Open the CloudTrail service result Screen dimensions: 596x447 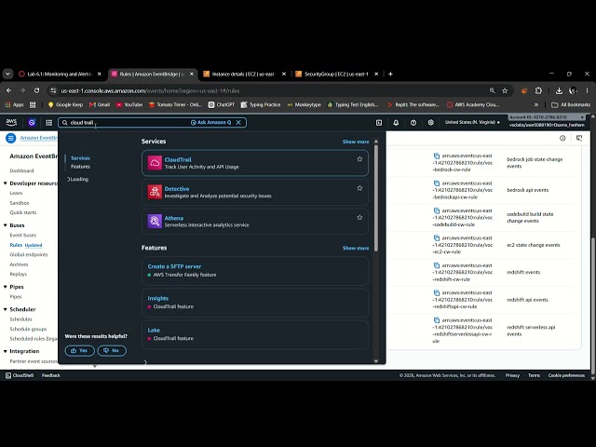255,163
